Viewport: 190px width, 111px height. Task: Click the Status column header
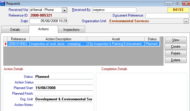152,39
